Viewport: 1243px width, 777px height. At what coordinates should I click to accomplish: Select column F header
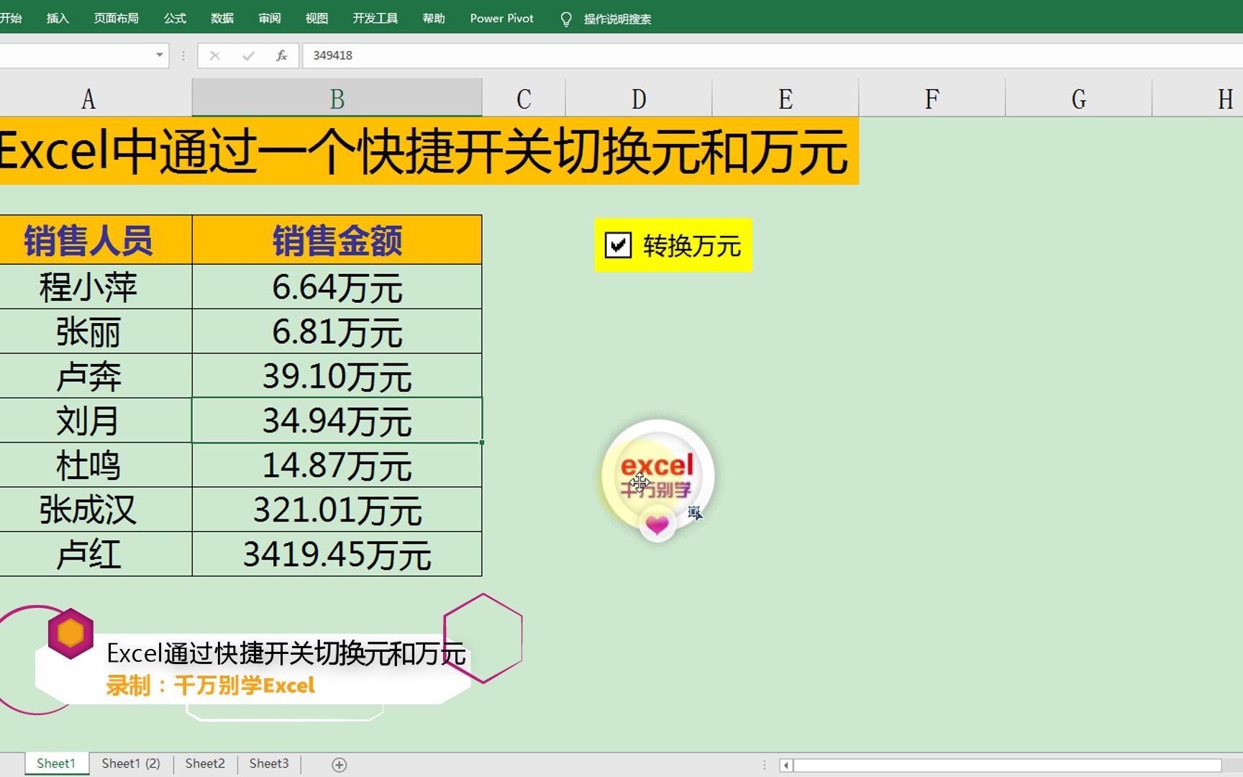[932, 99]
